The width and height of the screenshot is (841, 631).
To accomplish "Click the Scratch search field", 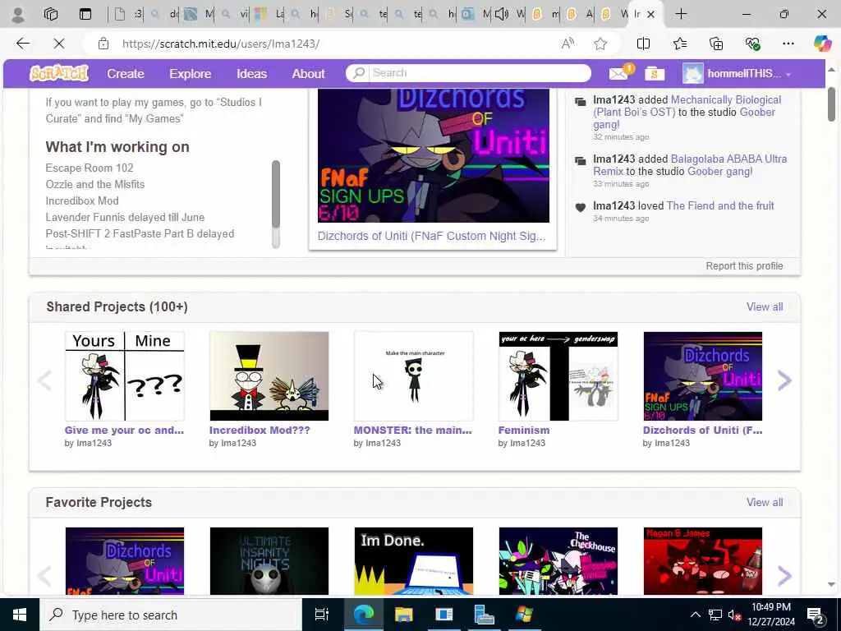I will (479, 73).
